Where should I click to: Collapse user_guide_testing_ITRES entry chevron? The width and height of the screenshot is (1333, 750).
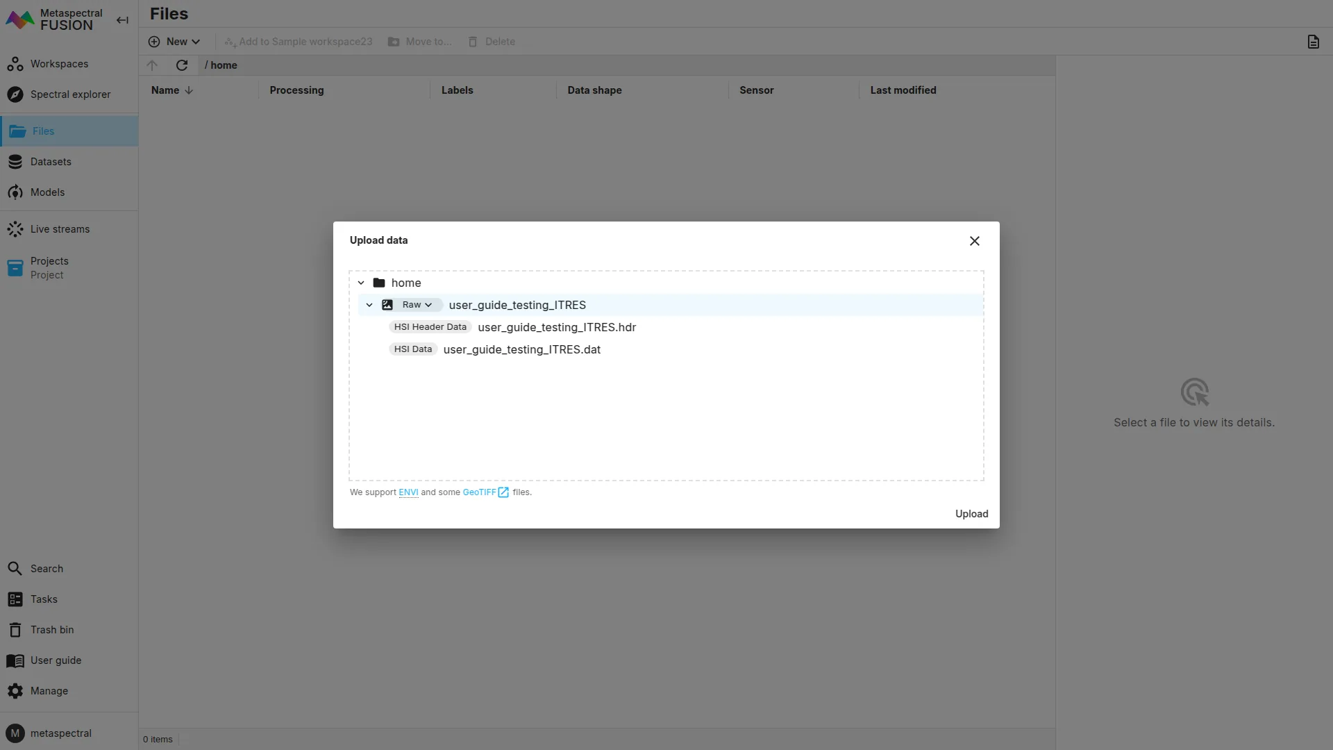[x=369, y=305]
